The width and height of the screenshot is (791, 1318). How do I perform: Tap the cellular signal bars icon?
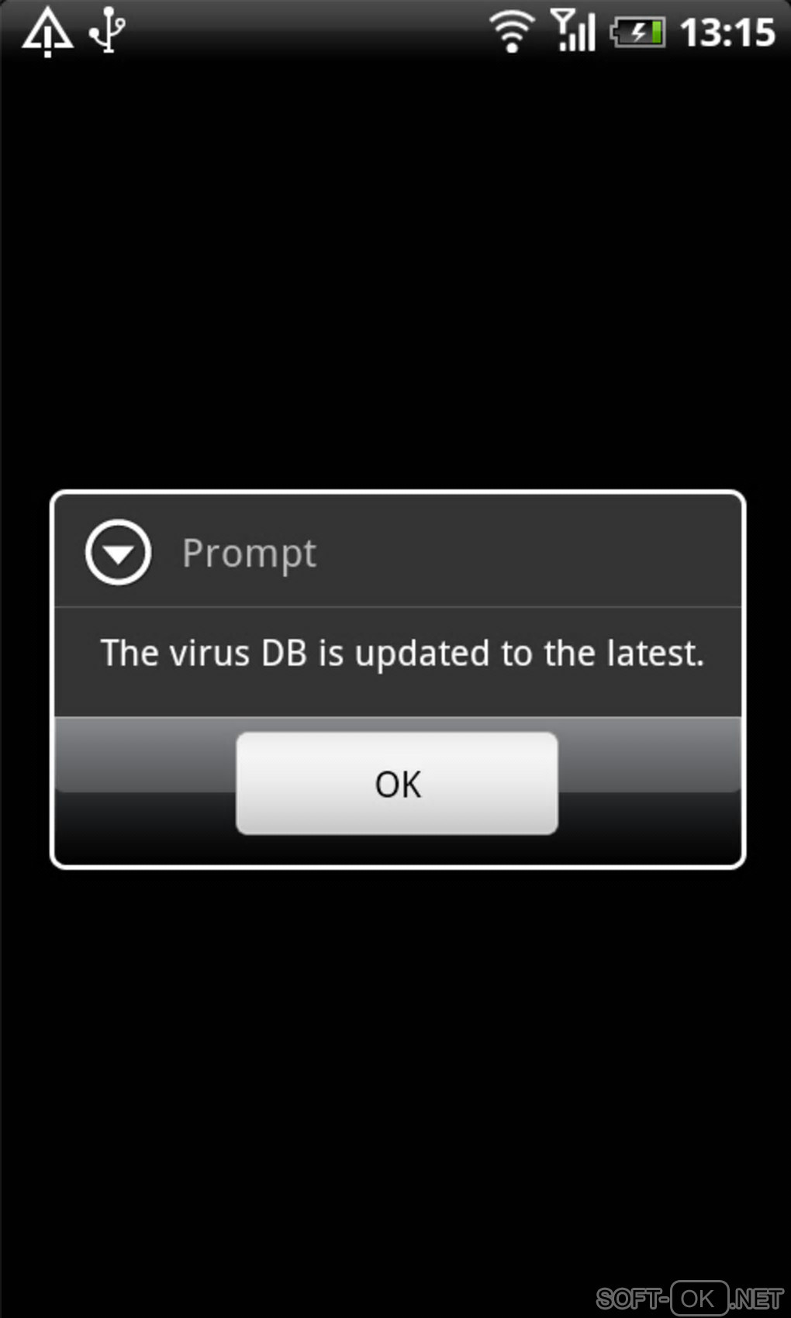pyautogui.click(x=572, y=30)
